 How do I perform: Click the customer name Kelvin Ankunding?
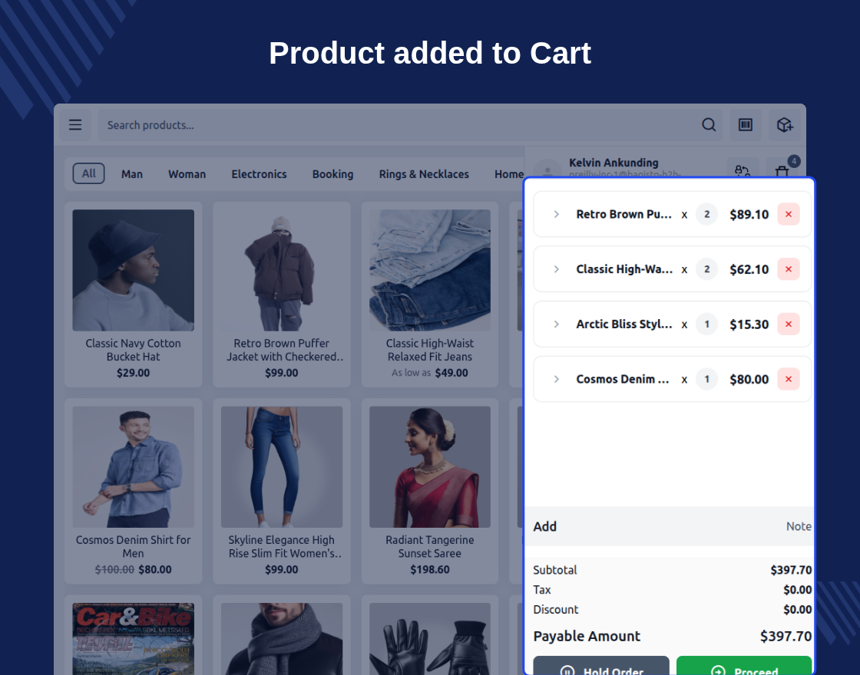(x=614, y=163)
